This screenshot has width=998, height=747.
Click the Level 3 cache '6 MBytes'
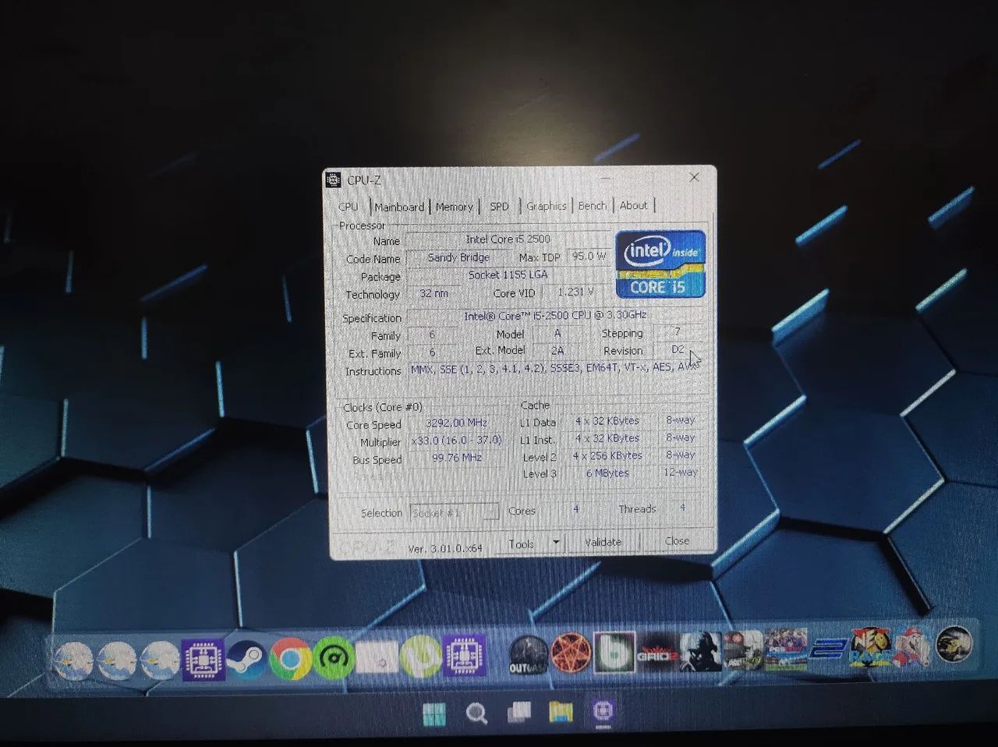(x=607, y=473)
